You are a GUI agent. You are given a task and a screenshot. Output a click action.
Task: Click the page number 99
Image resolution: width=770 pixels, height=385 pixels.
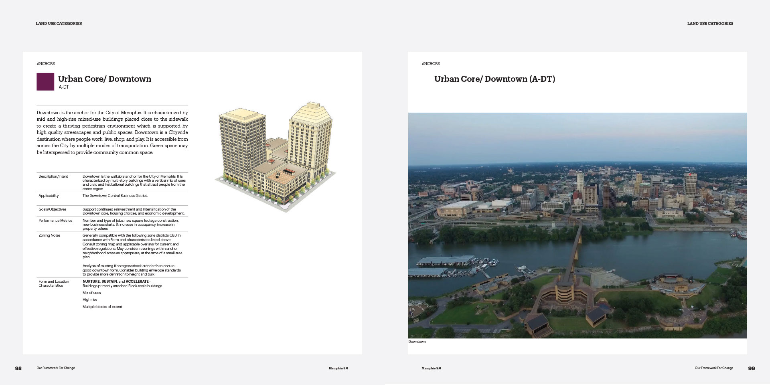click(x=752, y=368)
